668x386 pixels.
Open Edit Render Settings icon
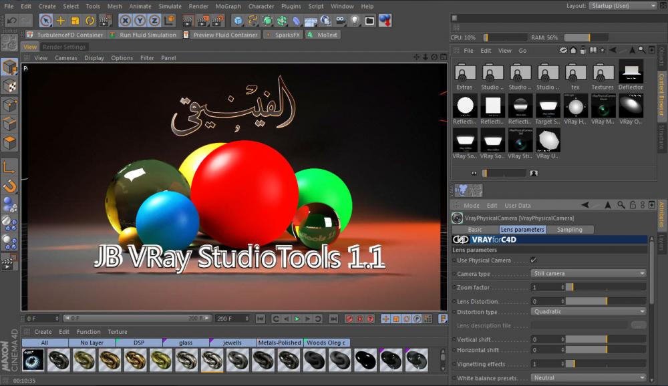[x=218, y=21]
